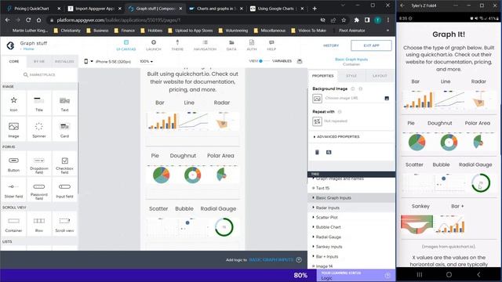
Task: Switch to the Properties tab
Action: [322, 76]
